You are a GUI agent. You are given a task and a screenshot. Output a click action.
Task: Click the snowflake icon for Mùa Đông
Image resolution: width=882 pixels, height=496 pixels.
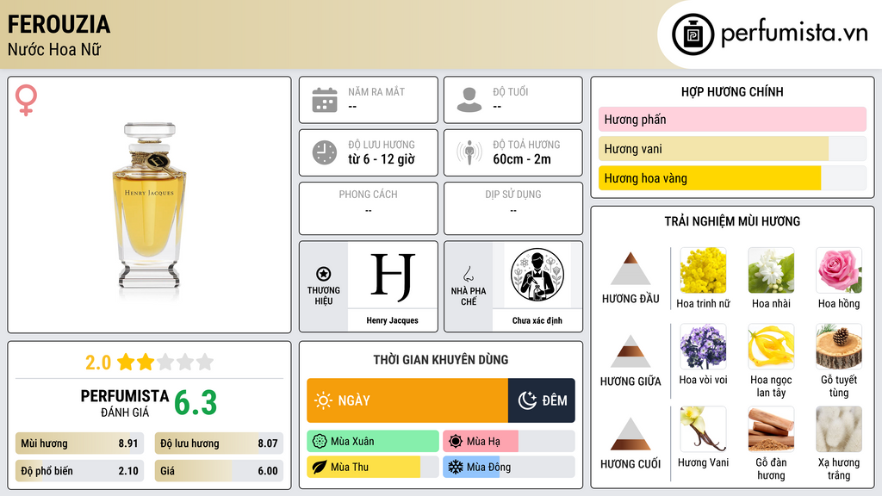[x=456, y=467]
